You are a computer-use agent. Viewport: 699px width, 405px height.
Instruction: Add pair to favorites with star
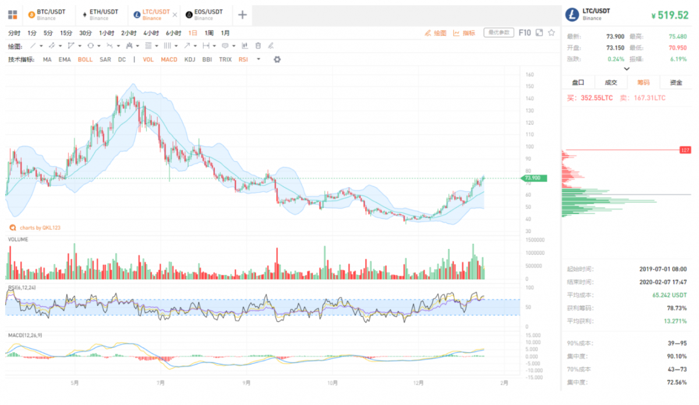(552, 33)
